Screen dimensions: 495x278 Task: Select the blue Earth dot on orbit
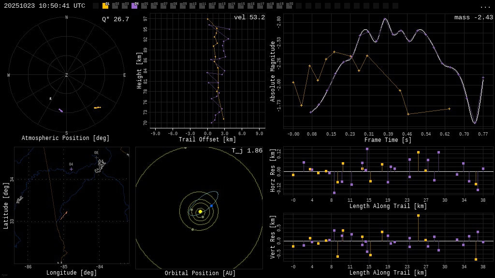click(211, 206)
